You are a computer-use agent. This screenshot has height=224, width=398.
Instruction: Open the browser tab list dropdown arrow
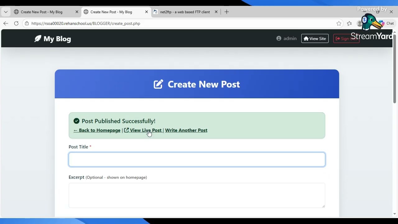point(6,12)
